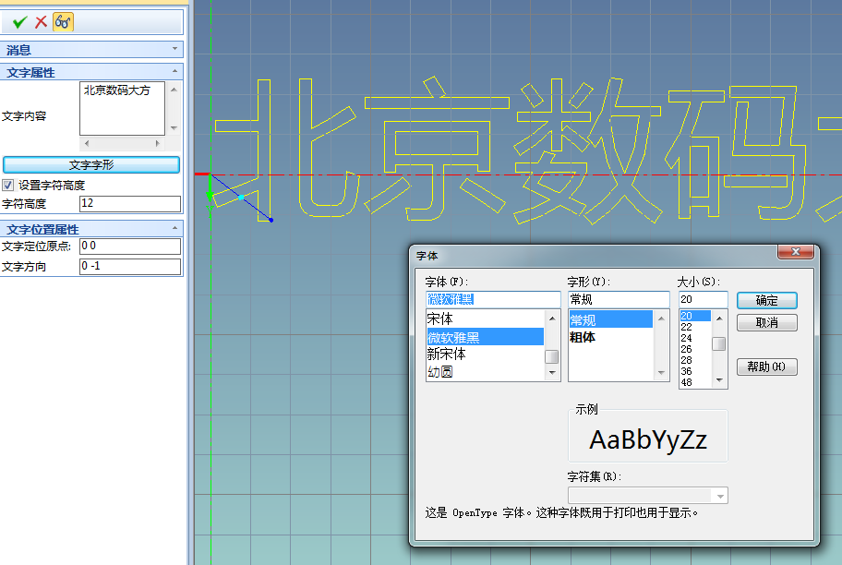Click font list scroll up arrow

coord(552,319)
